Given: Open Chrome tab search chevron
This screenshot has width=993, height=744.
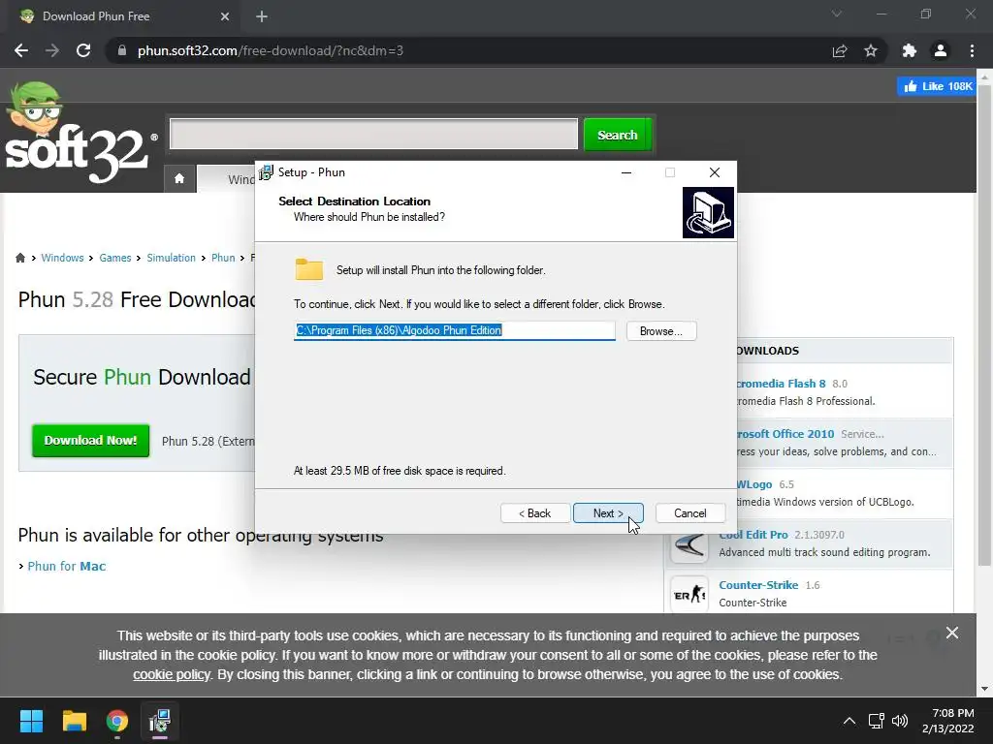Looking at the screenshot, I should coord(837,14).
